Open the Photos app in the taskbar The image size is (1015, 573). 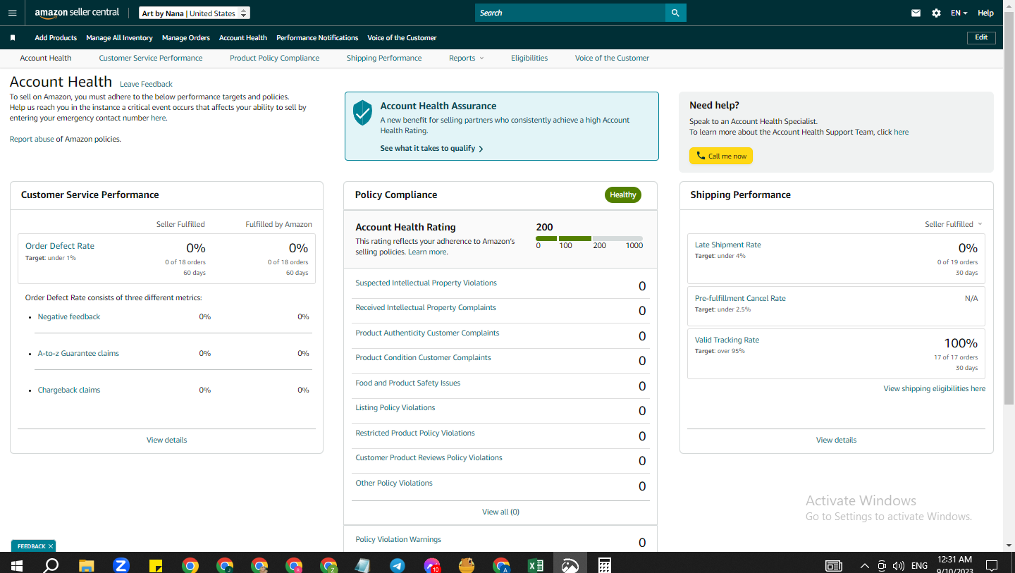(x=570, y=565)
